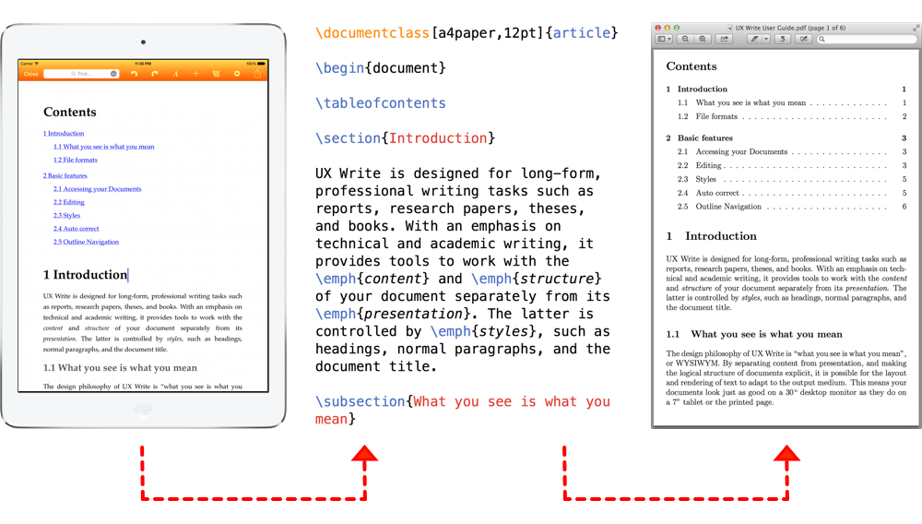Viewport: 922px width, 524px height.
Task: Click the Share icon in Preview toolbar
Action: (725, 39)
